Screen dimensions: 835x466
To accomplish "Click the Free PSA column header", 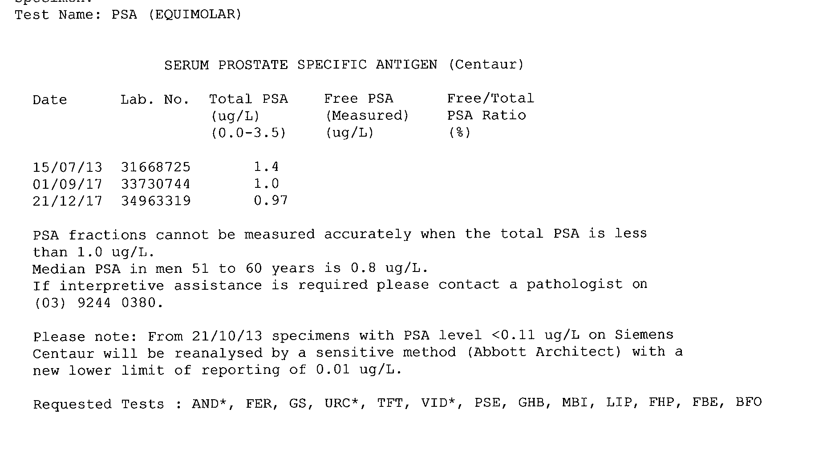I will [x=358, y=99].
